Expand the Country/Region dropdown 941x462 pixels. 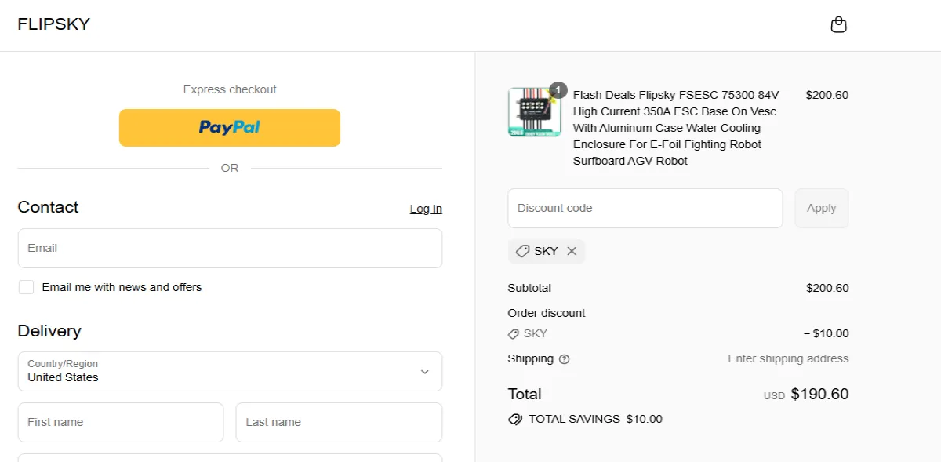coord(229,371)
